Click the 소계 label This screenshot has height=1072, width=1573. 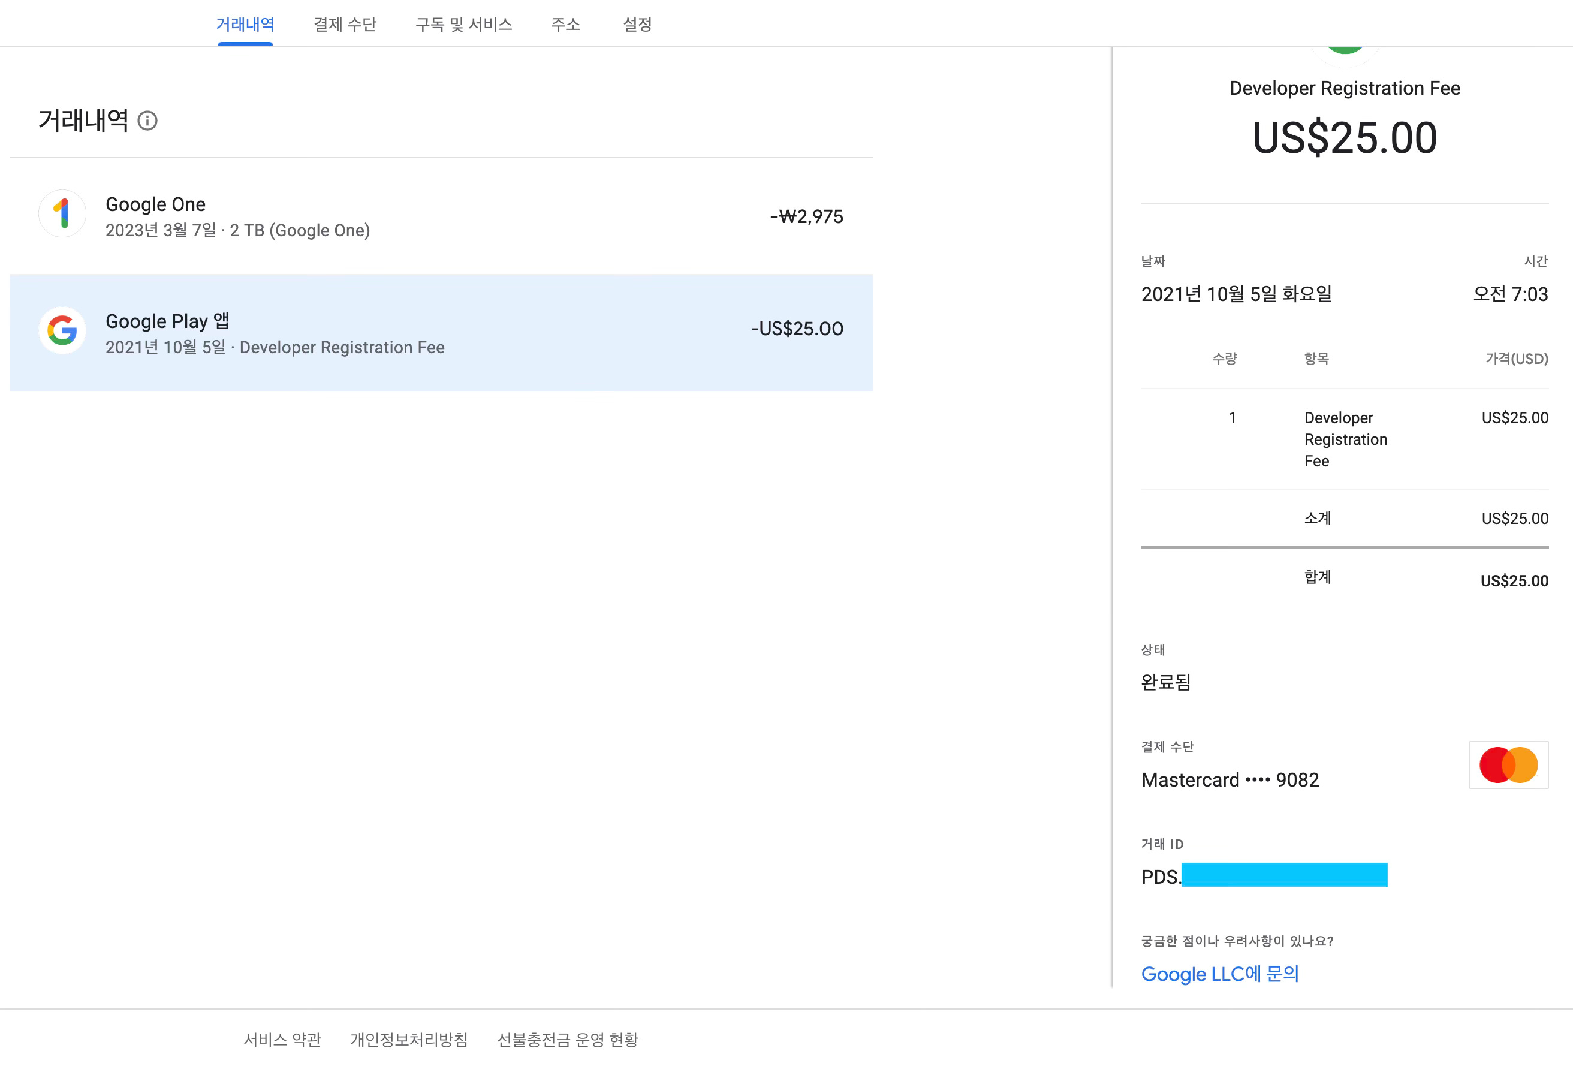point(1318,519)
